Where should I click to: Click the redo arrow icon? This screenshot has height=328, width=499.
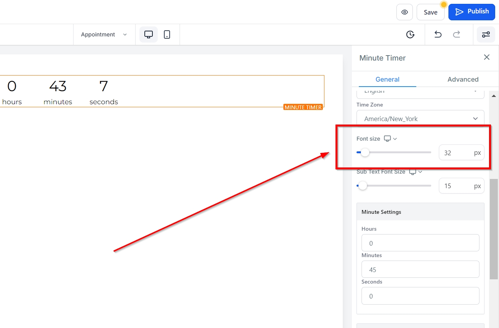coord(456,34)
